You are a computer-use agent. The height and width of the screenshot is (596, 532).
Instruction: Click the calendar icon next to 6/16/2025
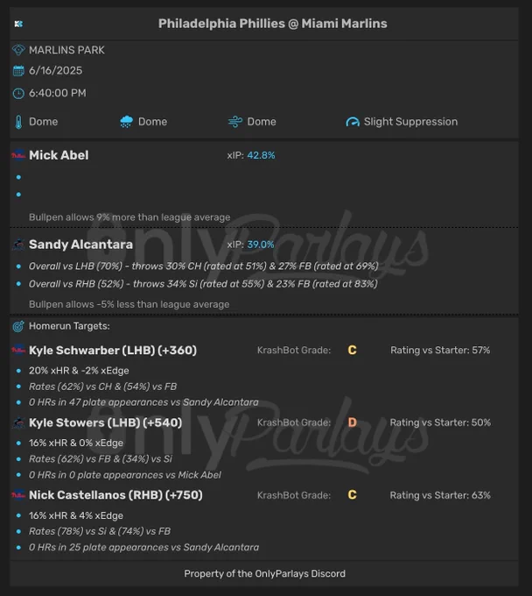click(x=18, y=71)
